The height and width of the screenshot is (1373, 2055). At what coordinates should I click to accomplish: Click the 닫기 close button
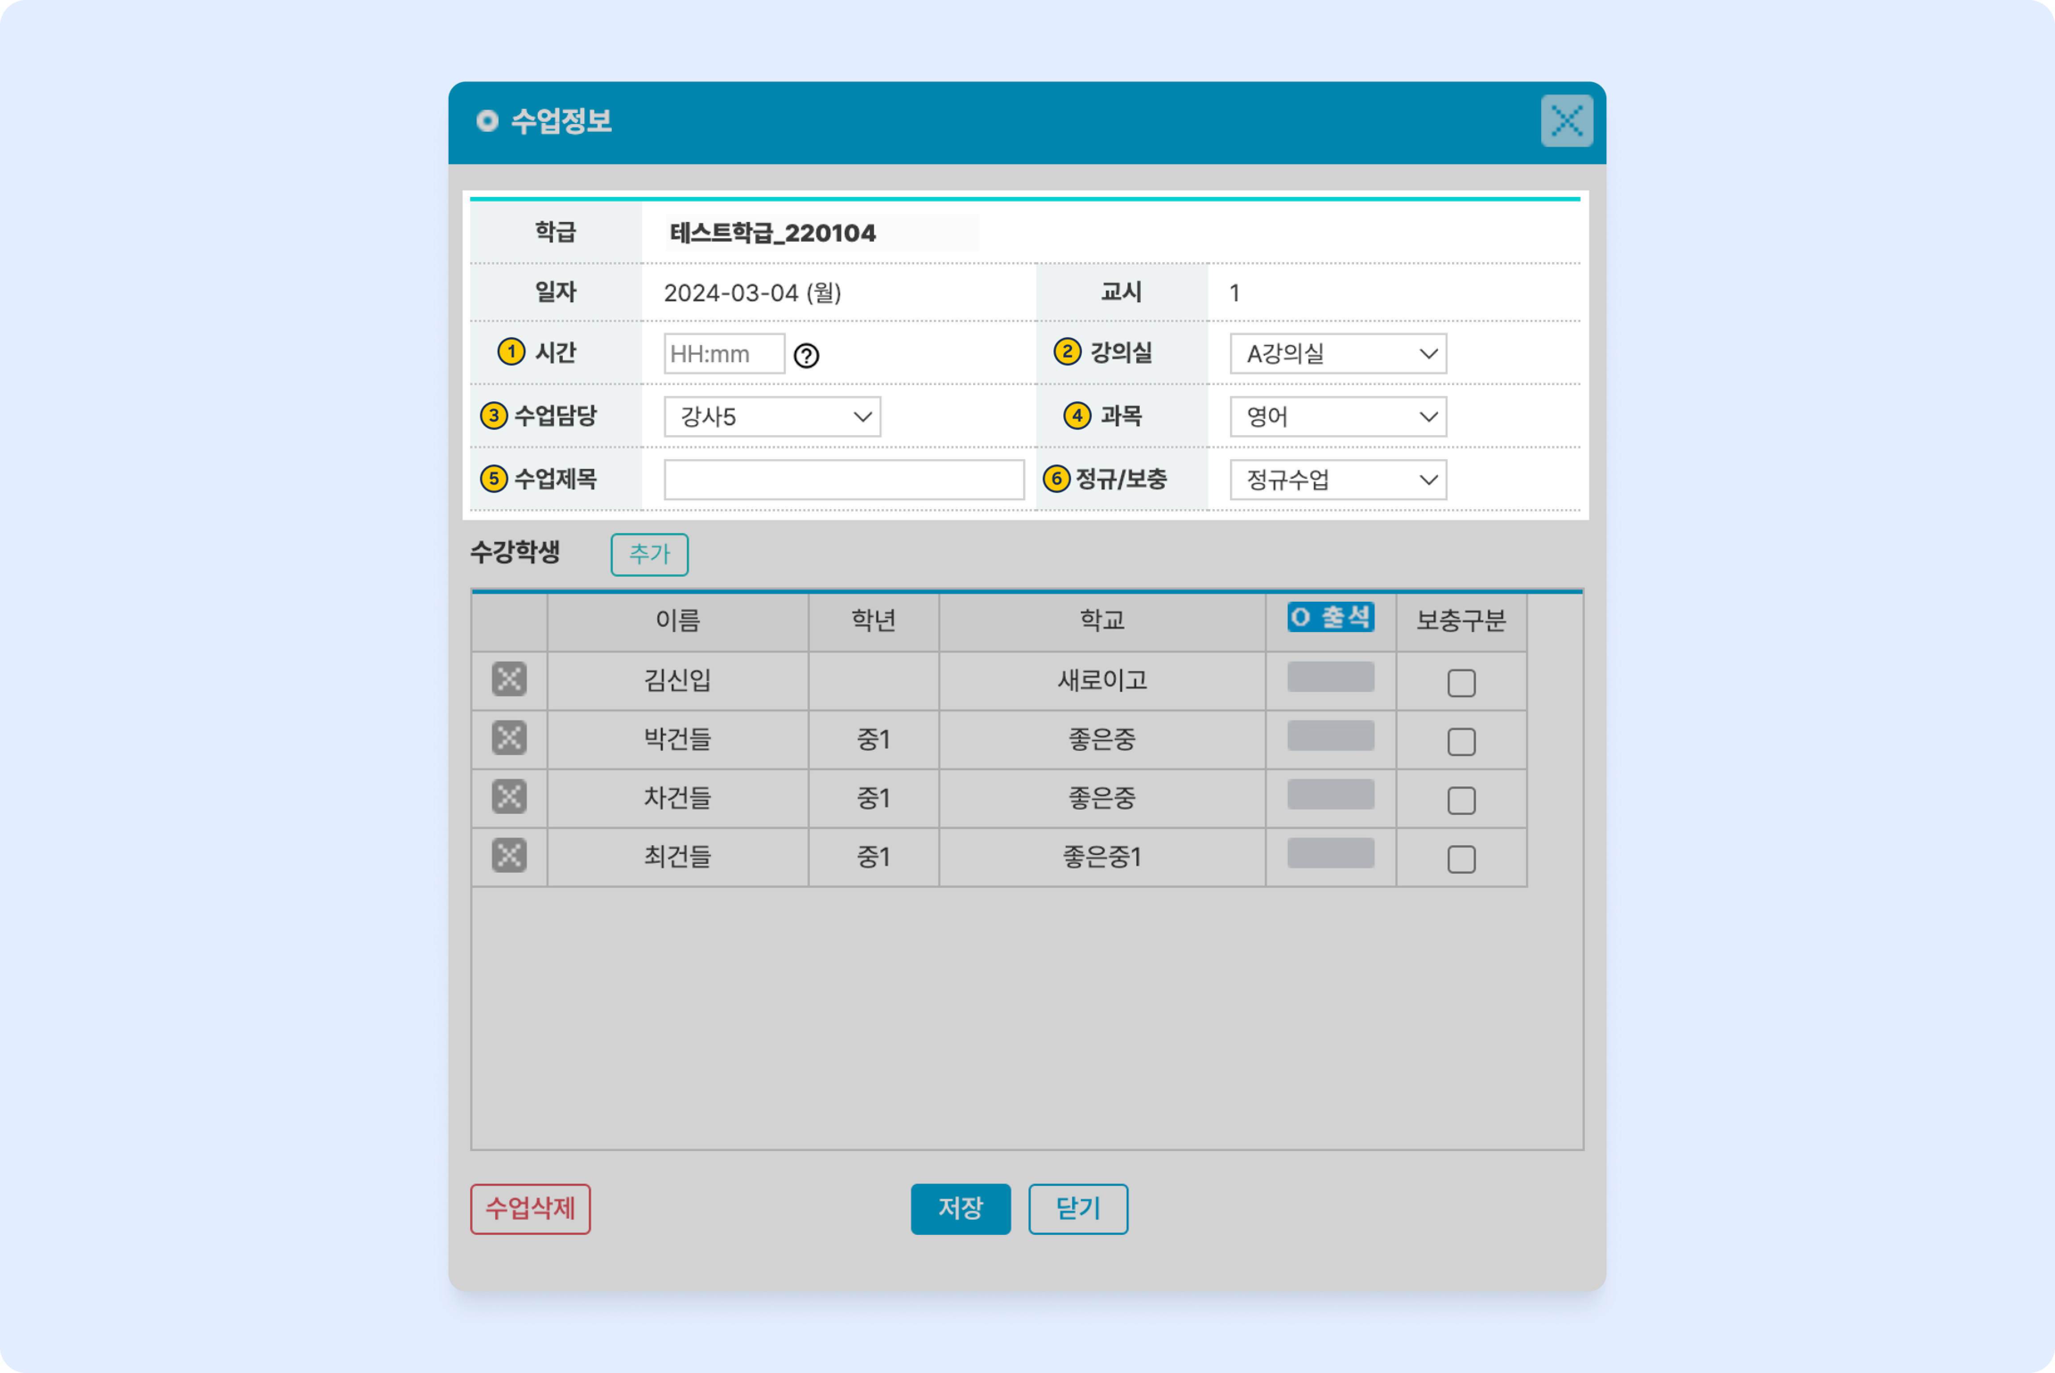coord(1077,1209)
